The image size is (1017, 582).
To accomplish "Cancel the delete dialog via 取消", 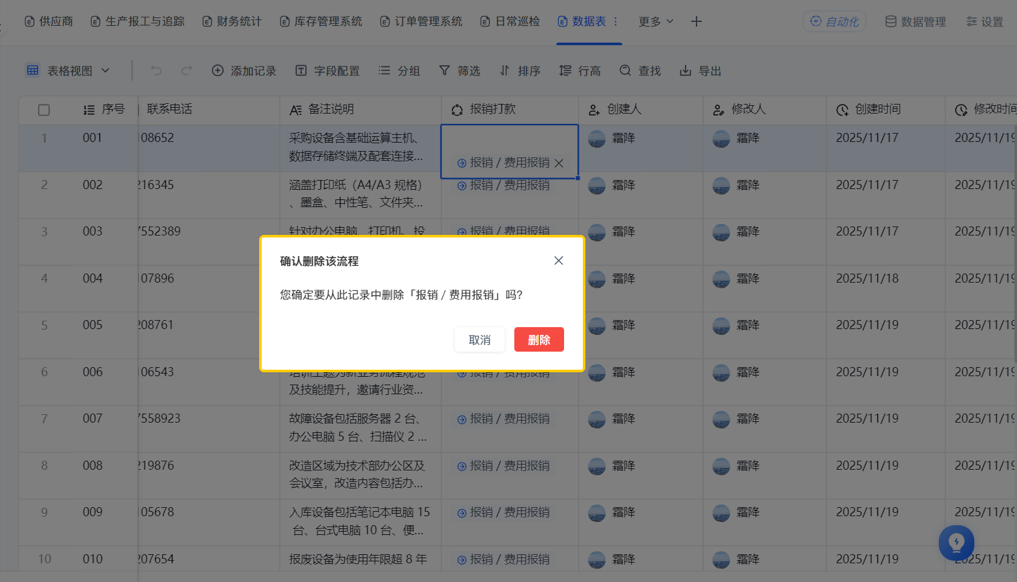I will tap(479, 339).
